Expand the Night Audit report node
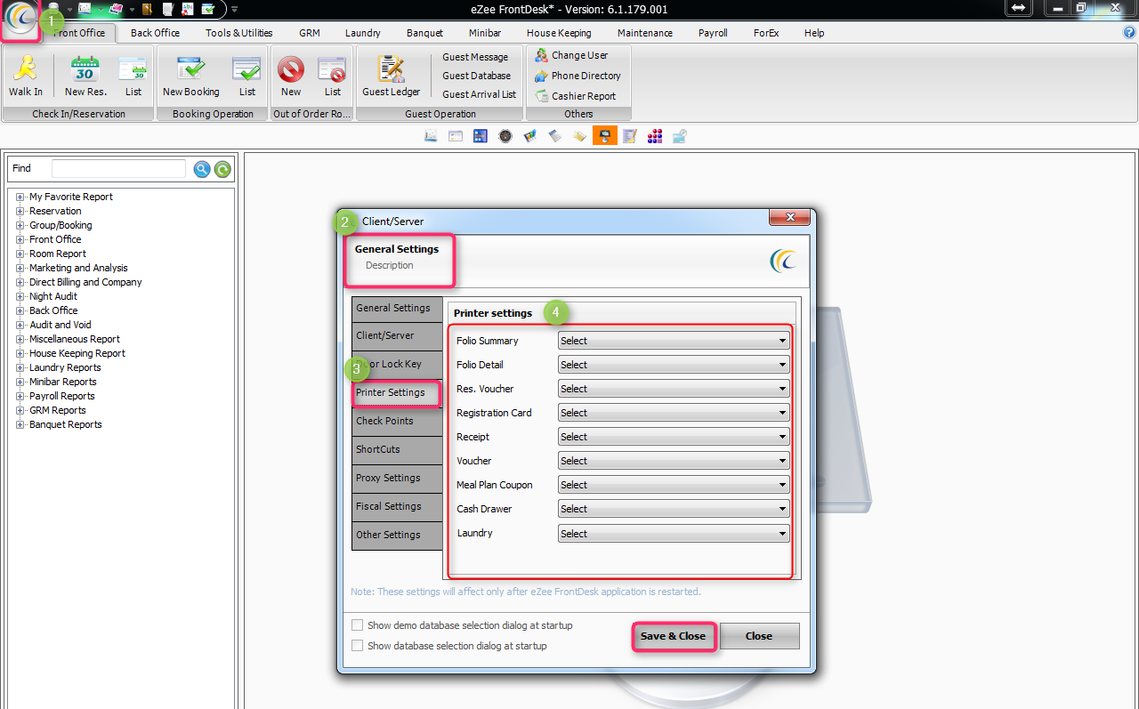This screenshot has width=1139, height=709. tap(20, 296)
